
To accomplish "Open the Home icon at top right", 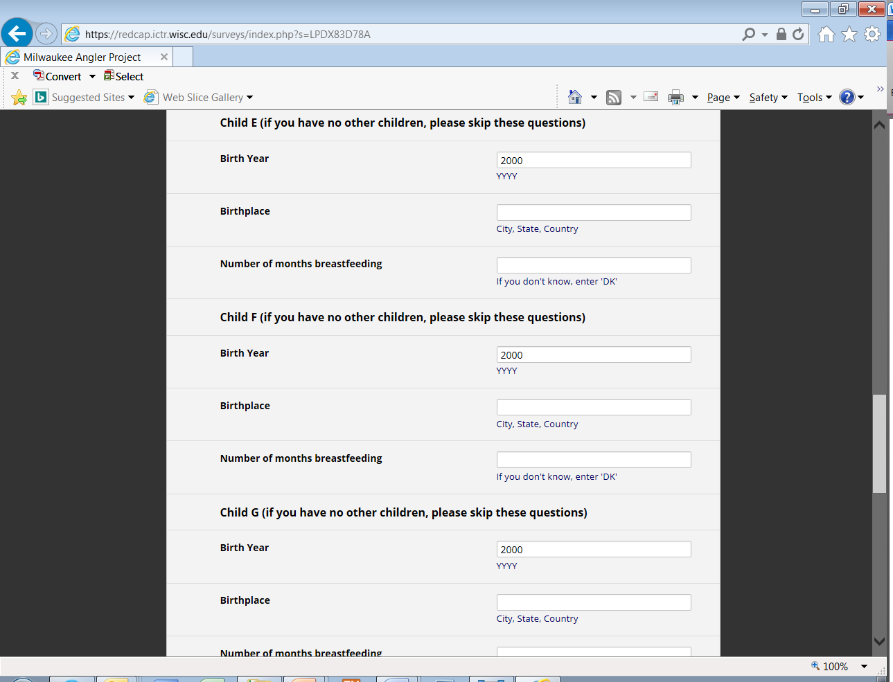I will 826,34.
